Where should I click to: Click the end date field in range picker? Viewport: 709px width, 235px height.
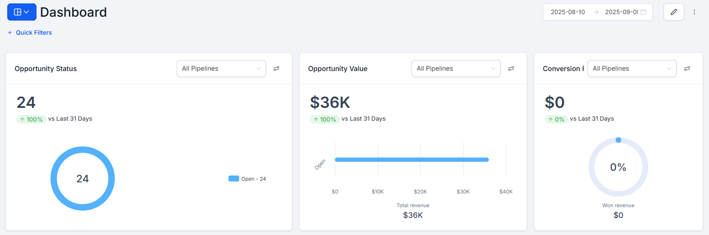tap(621, 12)
